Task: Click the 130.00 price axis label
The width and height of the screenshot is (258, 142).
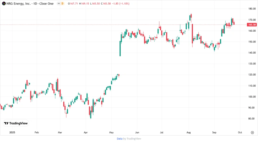Action: coord(252,64)
